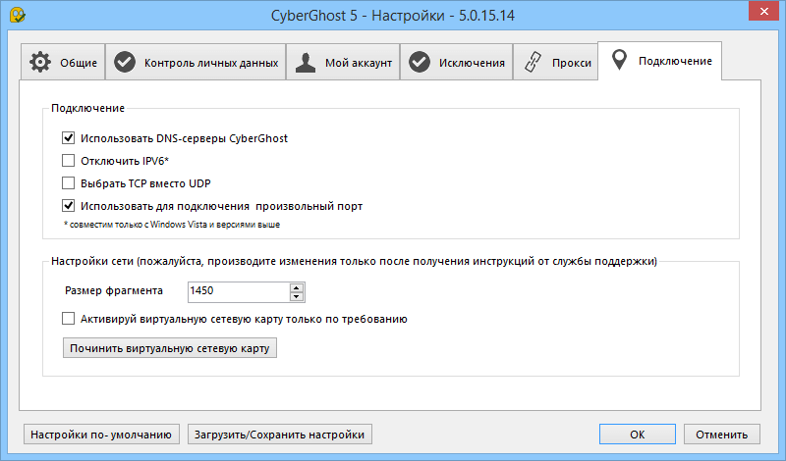
Task: Open the Прокси tab
Action: (x=557, y=63)
